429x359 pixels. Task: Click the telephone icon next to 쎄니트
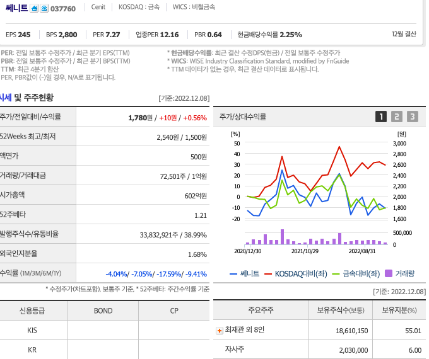pyautogui.click(x=44, y=8)
